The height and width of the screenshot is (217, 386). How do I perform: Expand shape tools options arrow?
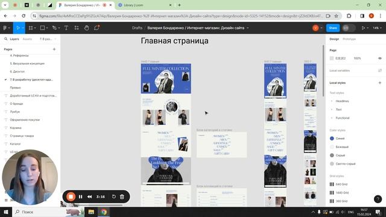[47, 28]
